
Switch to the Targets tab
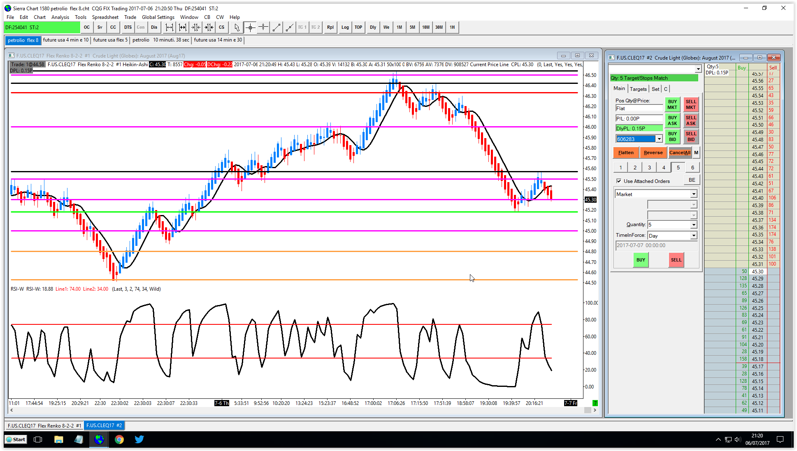(x=638, y=89)
